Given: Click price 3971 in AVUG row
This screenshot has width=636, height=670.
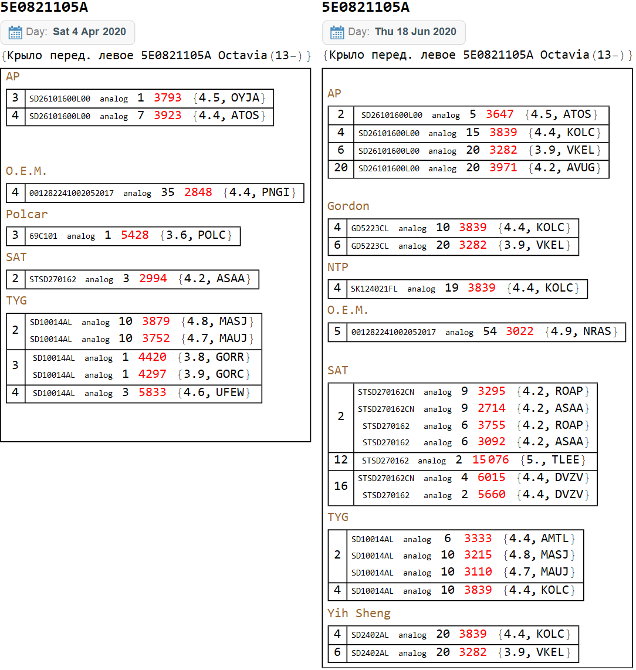Looking at the screenshot, I should [x=503, y=168].
